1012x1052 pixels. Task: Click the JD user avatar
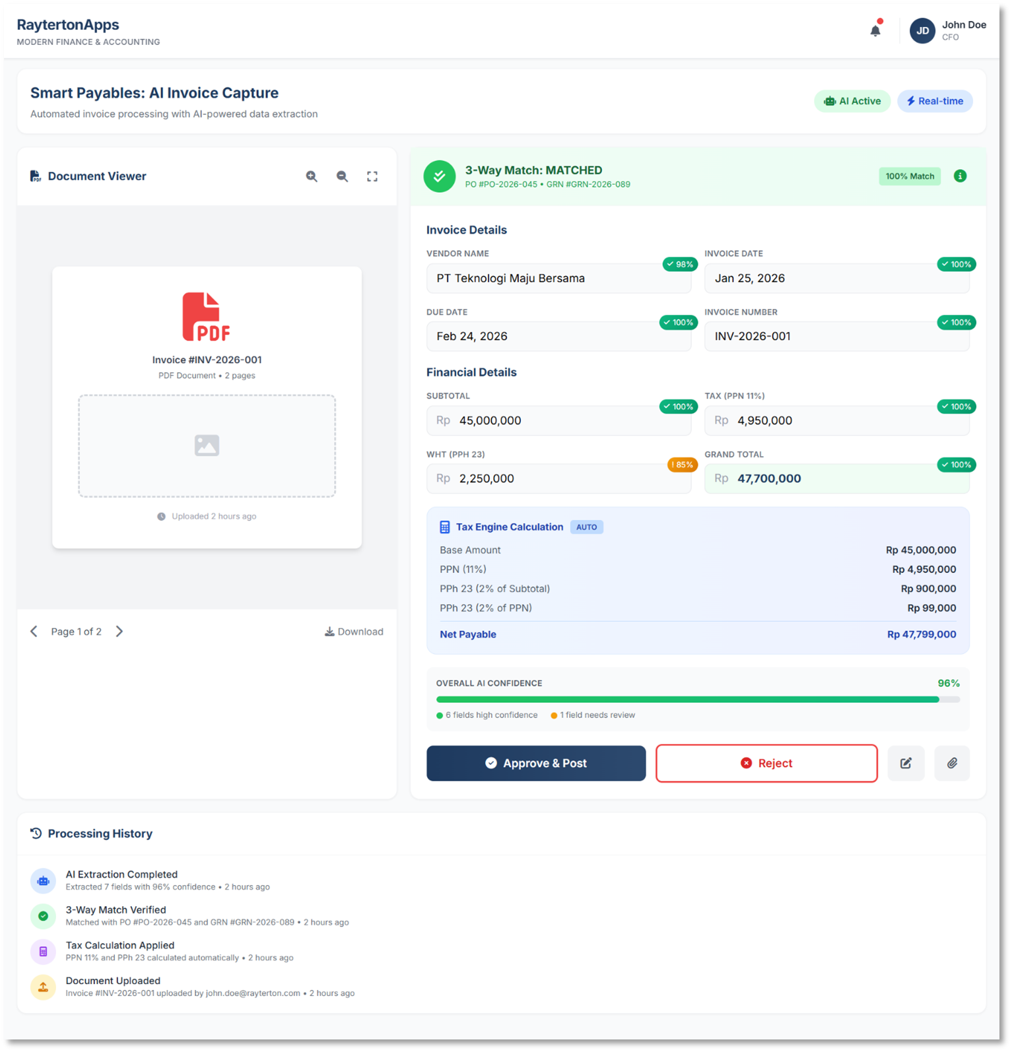[x=922, y=31]
